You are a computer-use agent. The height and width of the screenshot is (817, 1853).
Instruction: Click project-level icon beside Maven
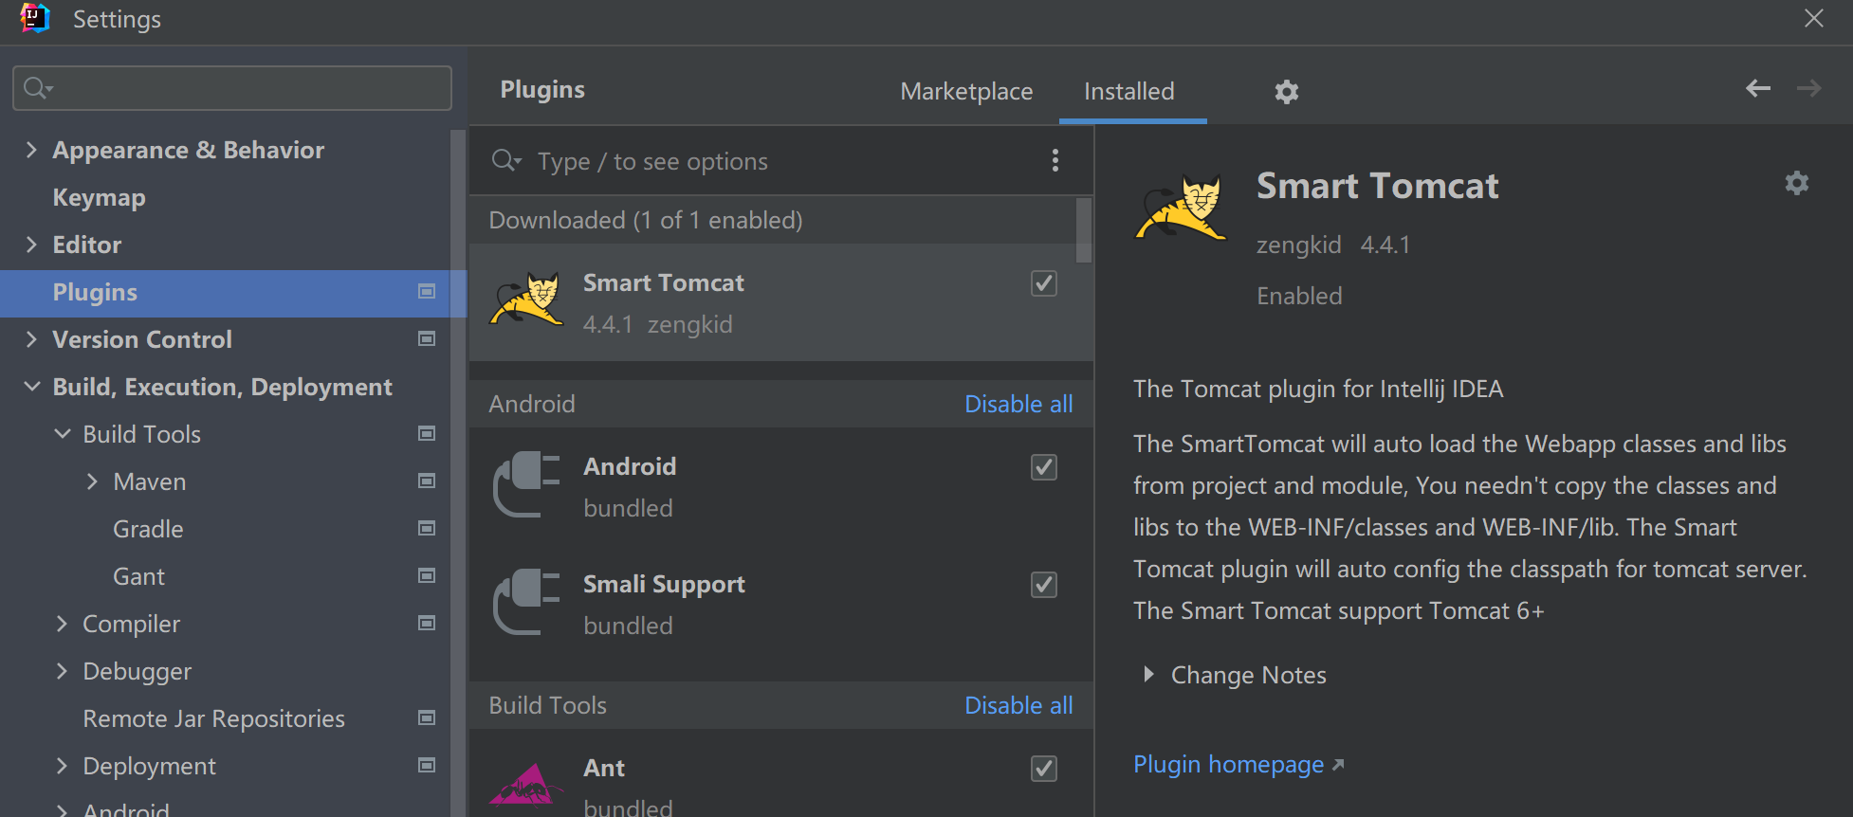click(x=427, y=481)
